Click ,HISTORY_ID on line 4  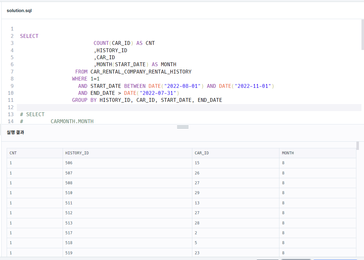click(111, 50)
